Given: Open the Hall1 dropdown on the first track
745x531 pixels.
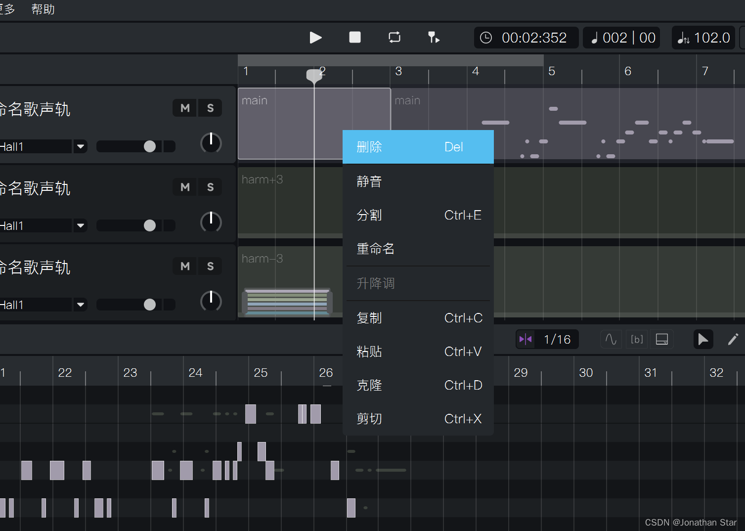Looking at the screenshot, I should (81, 146).
